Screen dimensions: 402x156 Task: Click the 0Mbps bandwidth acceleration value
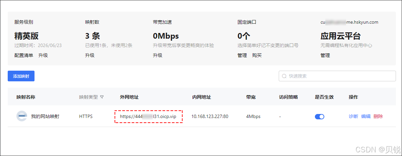pyautogui.click(x=166, y=36)
